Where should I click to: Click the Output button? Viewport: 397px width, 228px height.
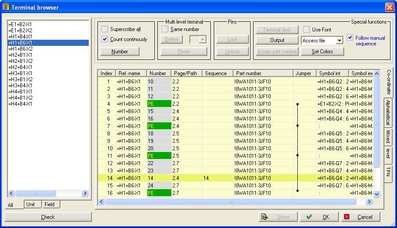click(x=277, y=40)
